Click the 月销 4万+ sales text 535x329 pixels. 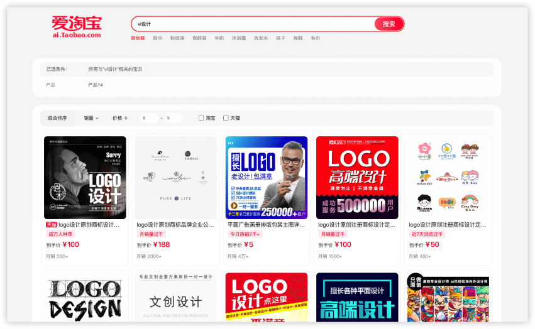click(238, 256)
